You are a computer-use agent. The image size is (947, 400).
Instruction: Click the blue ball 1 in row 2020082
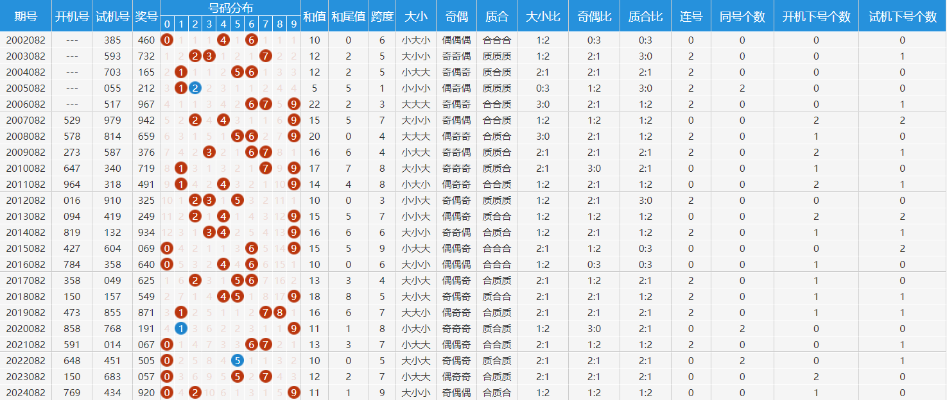click(181, 328)
